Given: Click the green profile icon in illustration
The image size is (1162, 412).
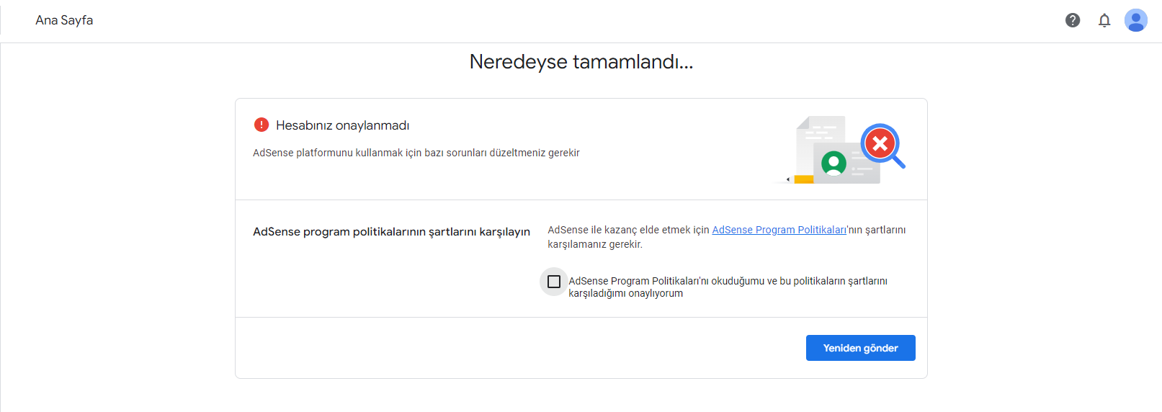Looking at the screenshot, I should tap(833, 164).
